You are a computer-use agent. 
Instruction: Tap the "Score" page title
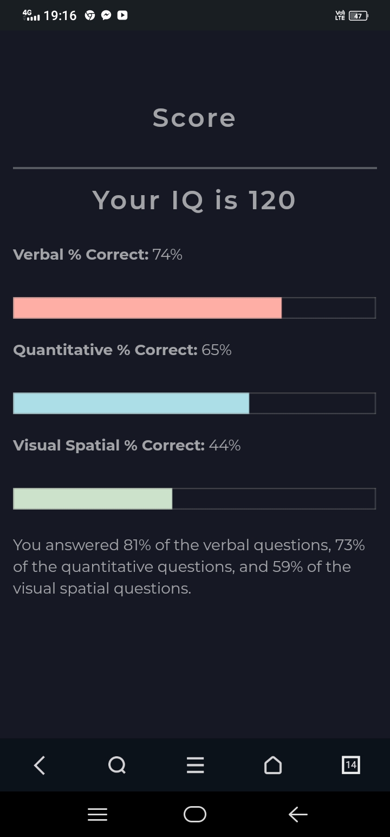coord(194,118)
